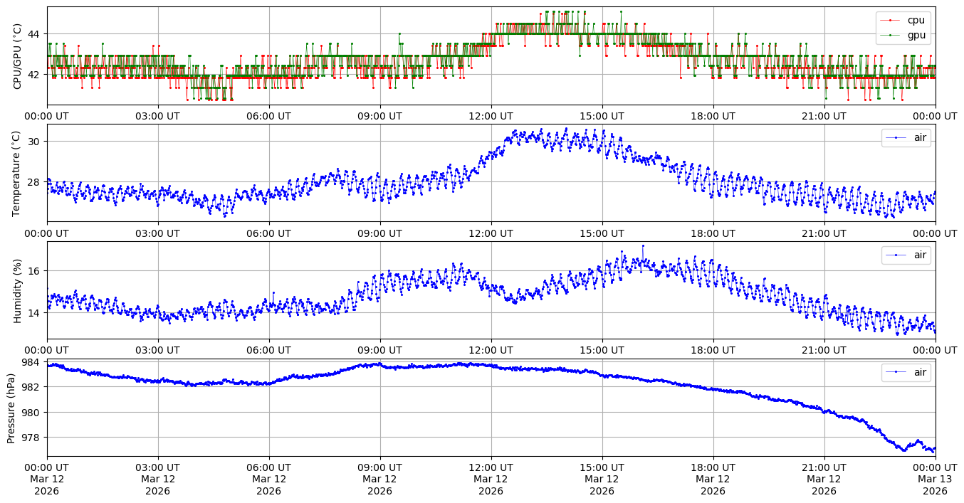Select the air legend in the Humidity plot
The width and height of the screenshot is (964, 503).
pos(920,255)
